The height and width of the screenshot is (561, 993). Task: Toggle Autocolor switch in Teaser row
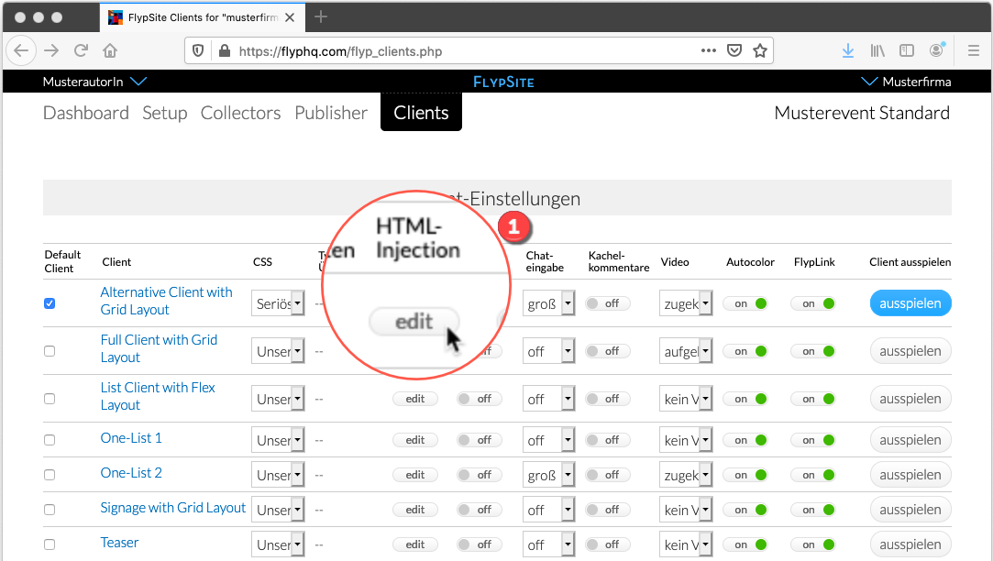[745, 544]
